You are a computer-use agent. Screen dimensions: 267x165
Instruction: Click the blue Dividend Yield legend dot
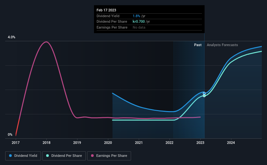click(10, 156)
